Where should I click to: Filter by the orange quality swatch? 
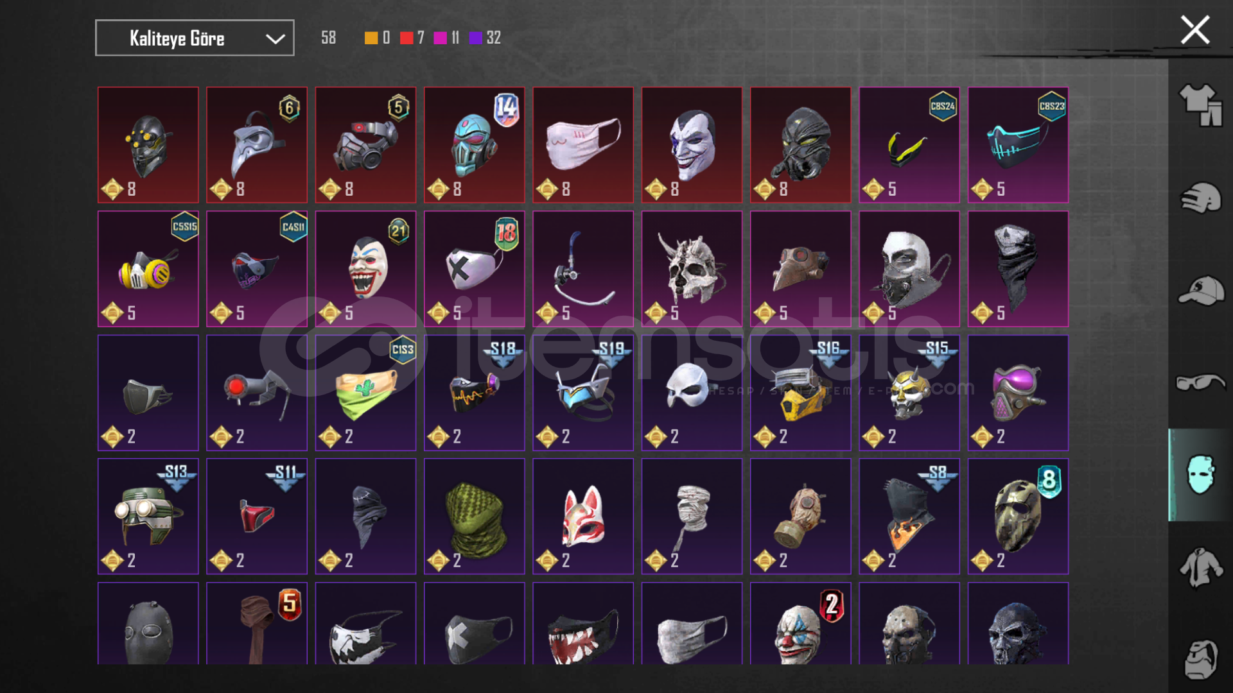click(x=371, y=38)
